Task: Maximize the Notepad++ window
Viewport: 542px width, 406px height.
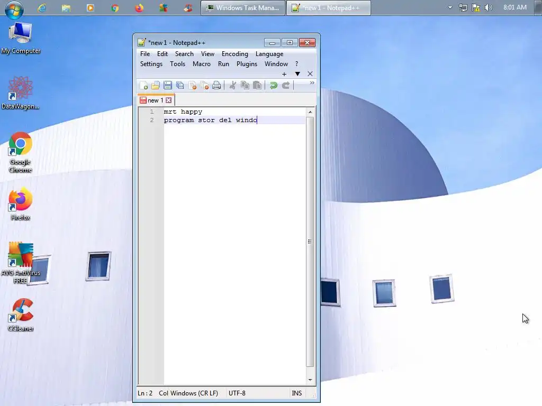Action: pos(290,42)
